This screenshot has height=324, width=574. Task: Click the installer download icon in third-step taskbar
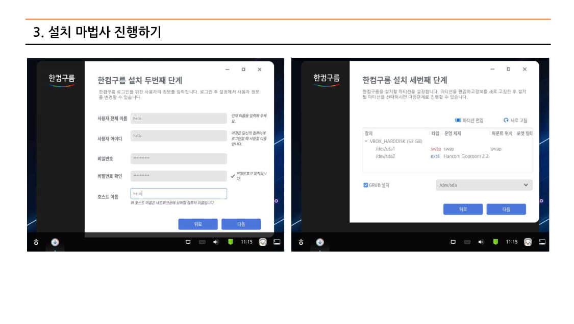(320, 242)
